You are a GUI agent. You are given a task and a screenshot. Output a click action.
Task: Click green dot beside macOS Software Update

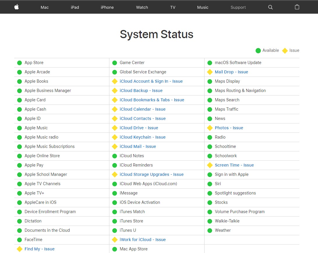coord(210,63)
